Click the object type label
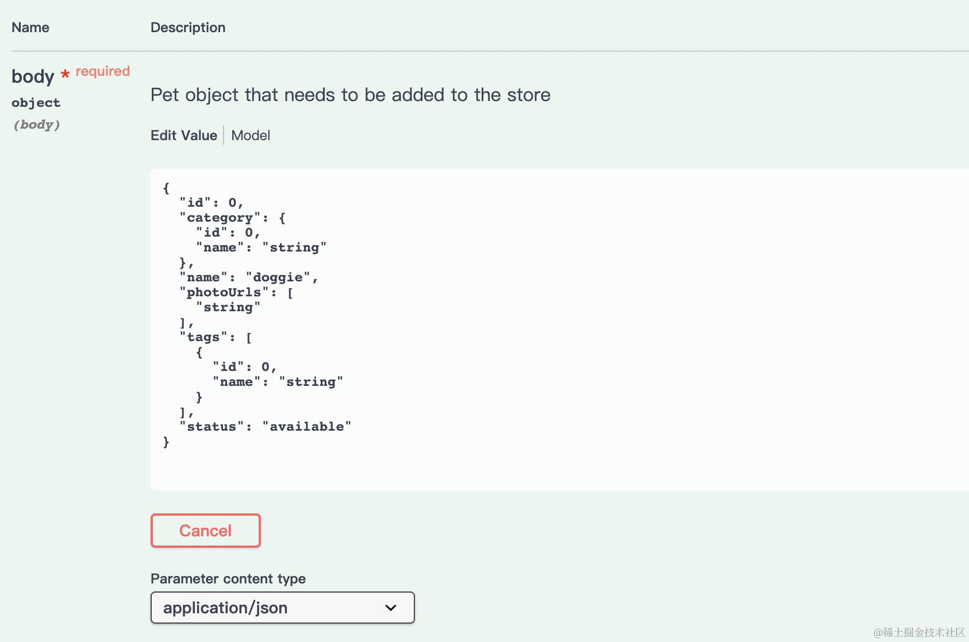Screen dimensions: 969x642 tap(36, 103)
